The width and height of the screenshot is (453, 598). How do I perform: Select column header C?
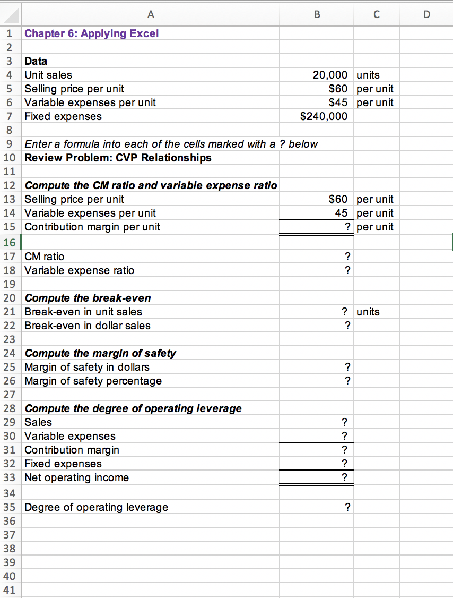376,15
